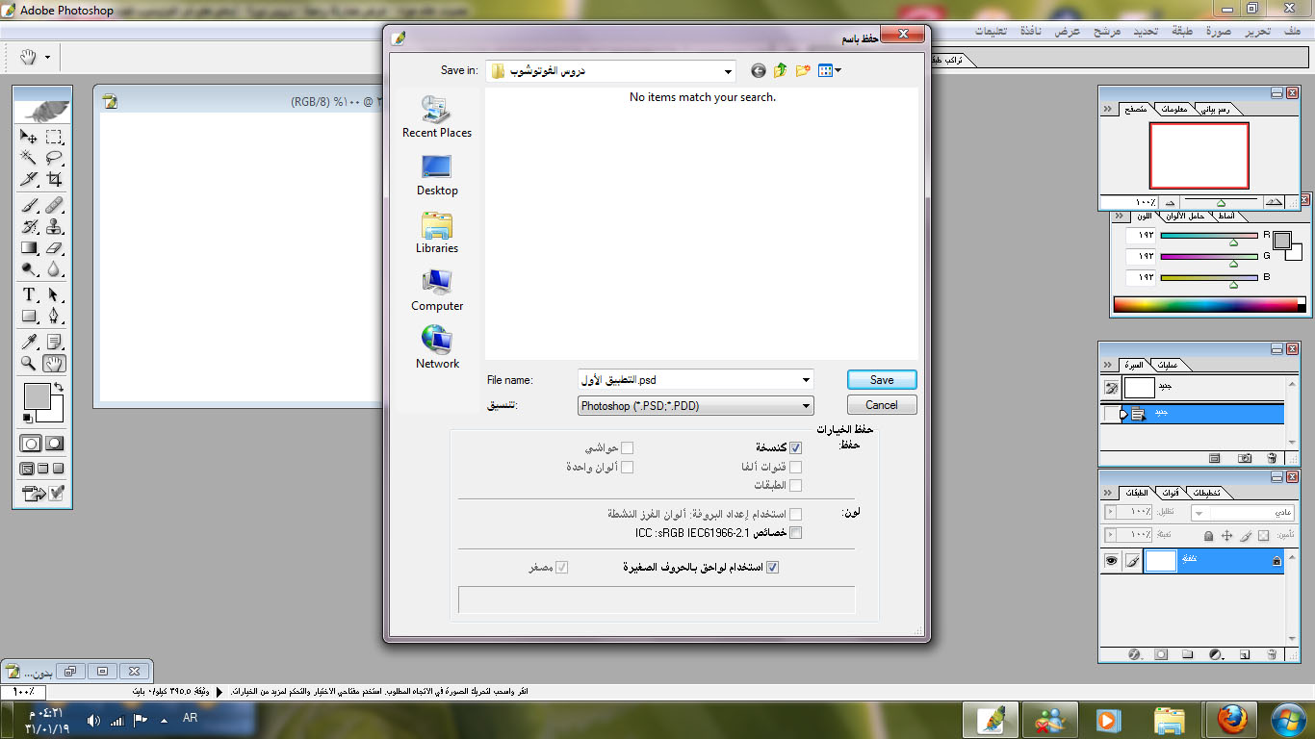This screenshot has height=739, width=1315.
Task: Uncheck the كنسخة (As a Copy) checkbox
Action: click(x=795, y=447)
